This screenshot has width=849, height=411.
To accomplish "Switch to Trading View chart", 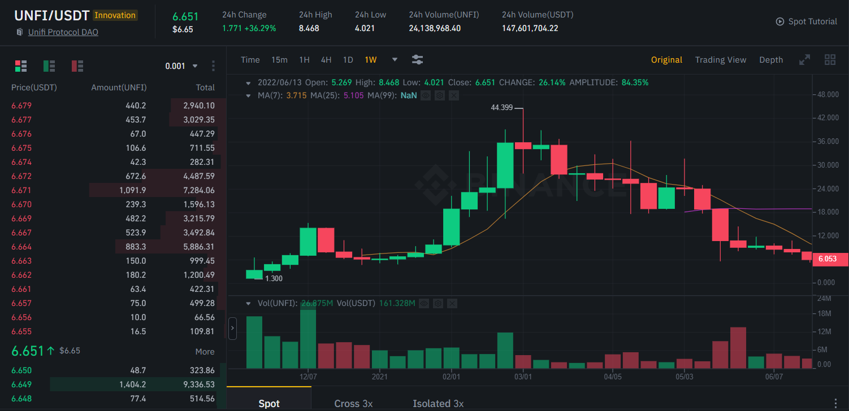I will pyautogui.click(x=721, y=60).
